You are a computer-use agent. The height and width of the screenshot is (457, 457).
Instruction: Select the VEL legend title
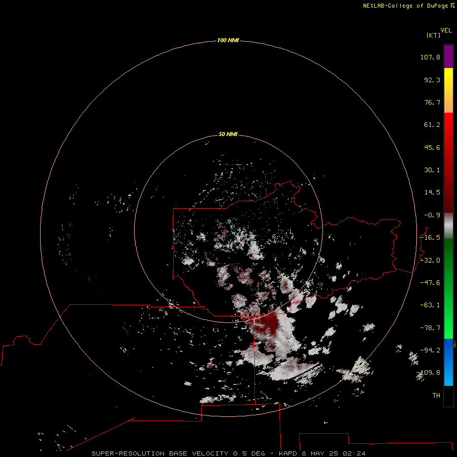tap(446, 30)
